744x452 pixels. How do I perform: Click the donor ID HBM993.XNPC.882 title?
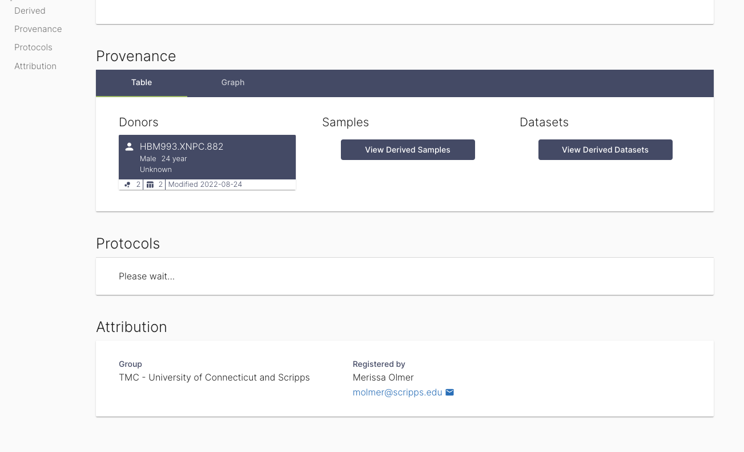(x=182, y=146)
